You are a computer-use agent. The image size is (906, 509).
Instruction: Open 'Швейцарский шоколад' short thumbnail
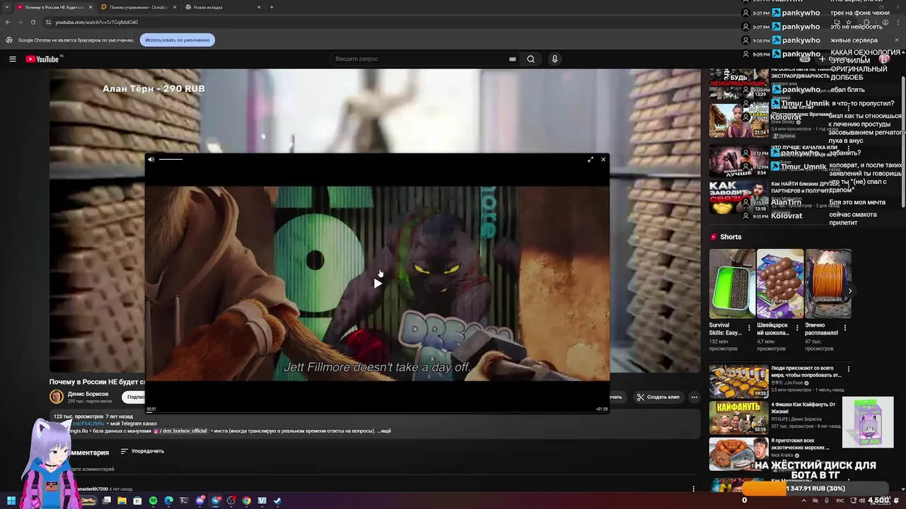780,283
